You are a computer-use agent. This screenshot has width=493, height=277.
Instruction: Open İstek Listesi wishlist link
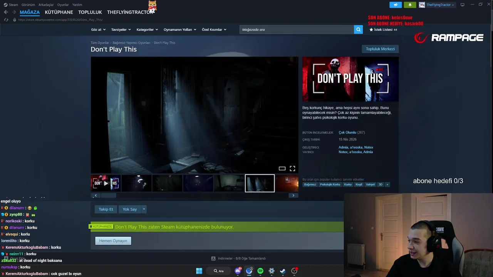[x=383, y=30]
